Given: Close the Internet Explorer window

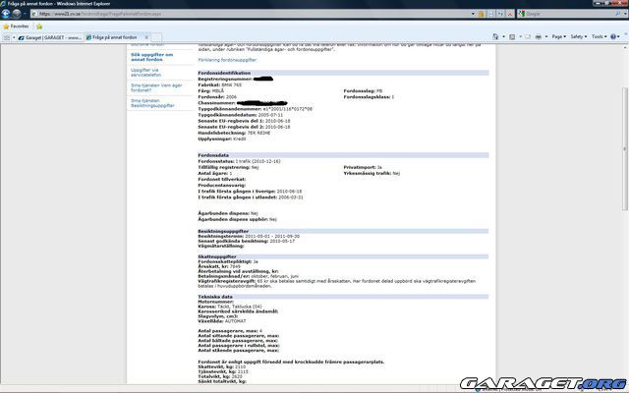Looking at the screenshot, I should point(620,4).
